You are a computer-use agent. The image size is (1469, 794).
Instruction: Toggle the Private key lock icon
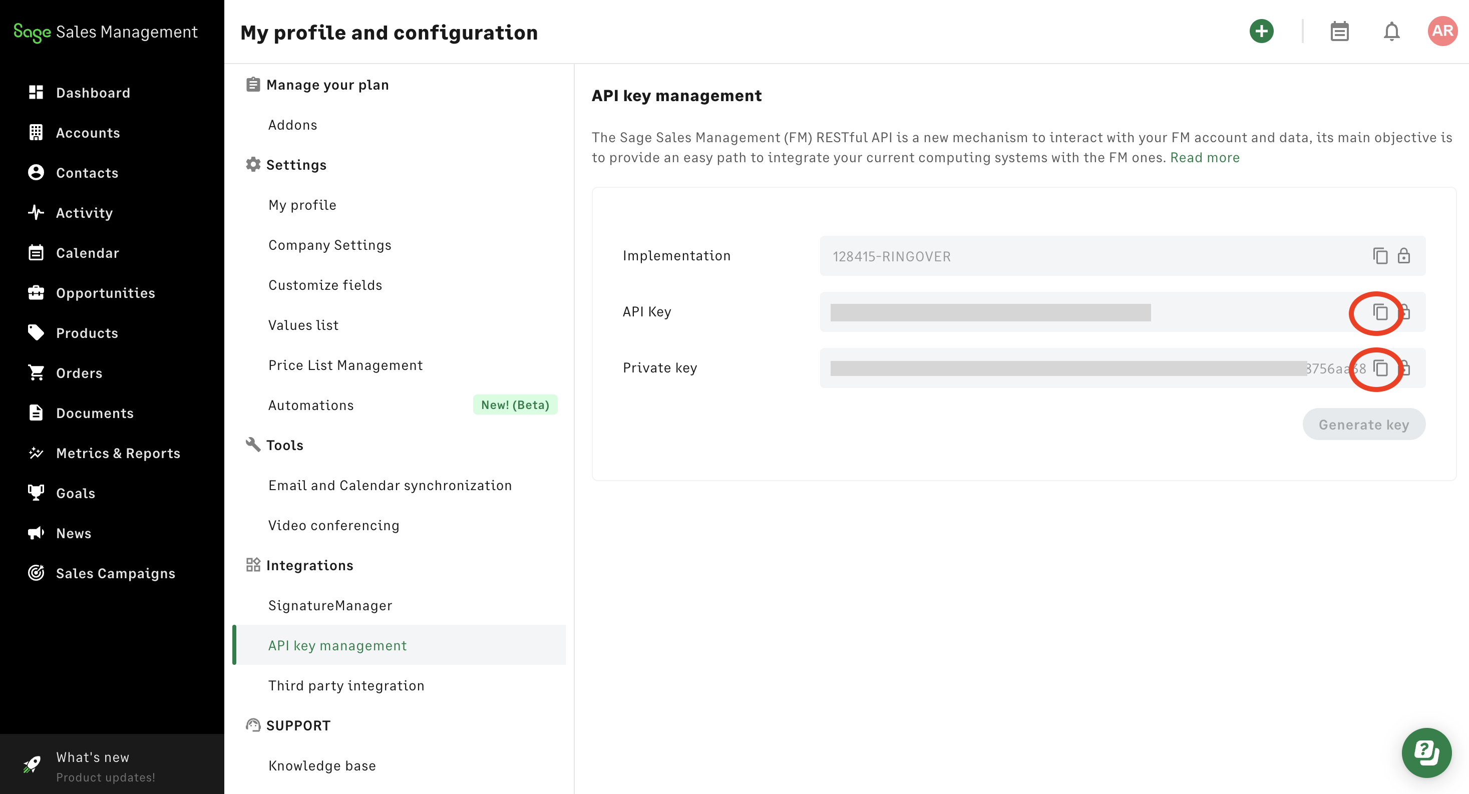[x=1407, y=368]
